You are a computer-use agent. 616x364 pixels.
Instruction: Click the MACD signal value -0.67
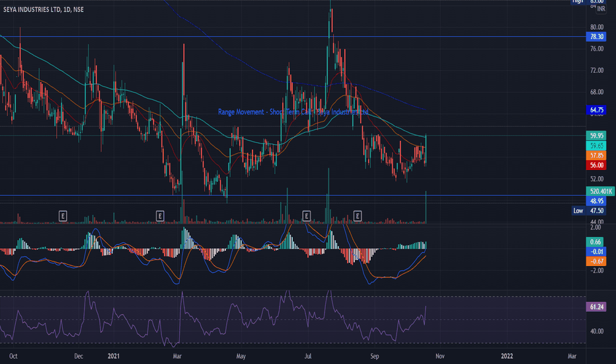click(x=596, y=261)
